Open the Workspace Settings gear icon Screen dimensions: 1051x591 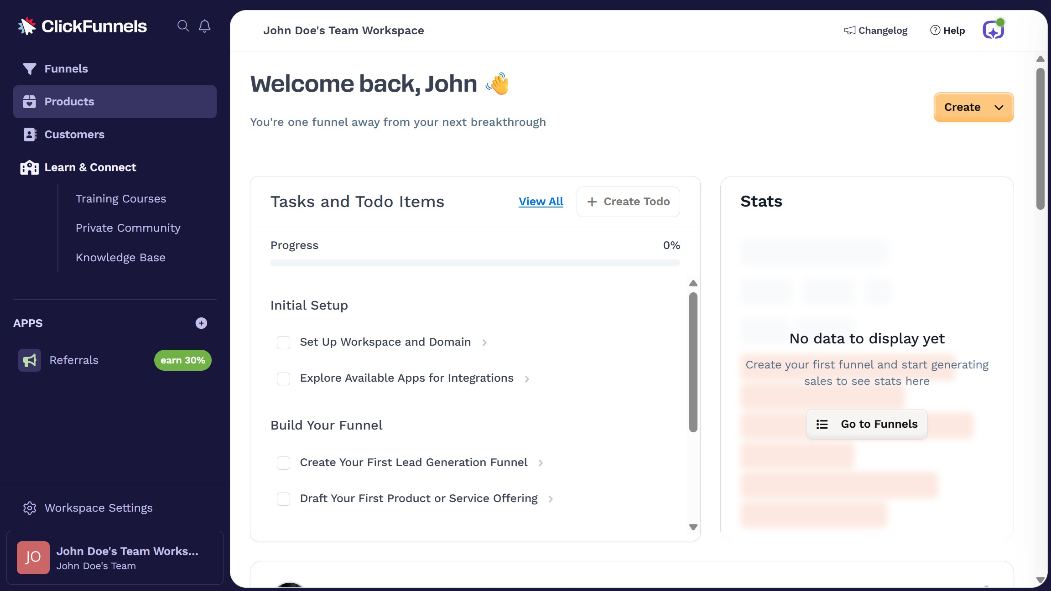[29, 508]
